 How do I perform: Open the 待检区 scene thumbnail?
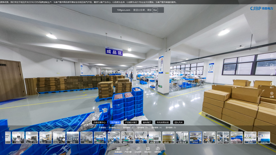pyautogui.click(x=86, y=138)
